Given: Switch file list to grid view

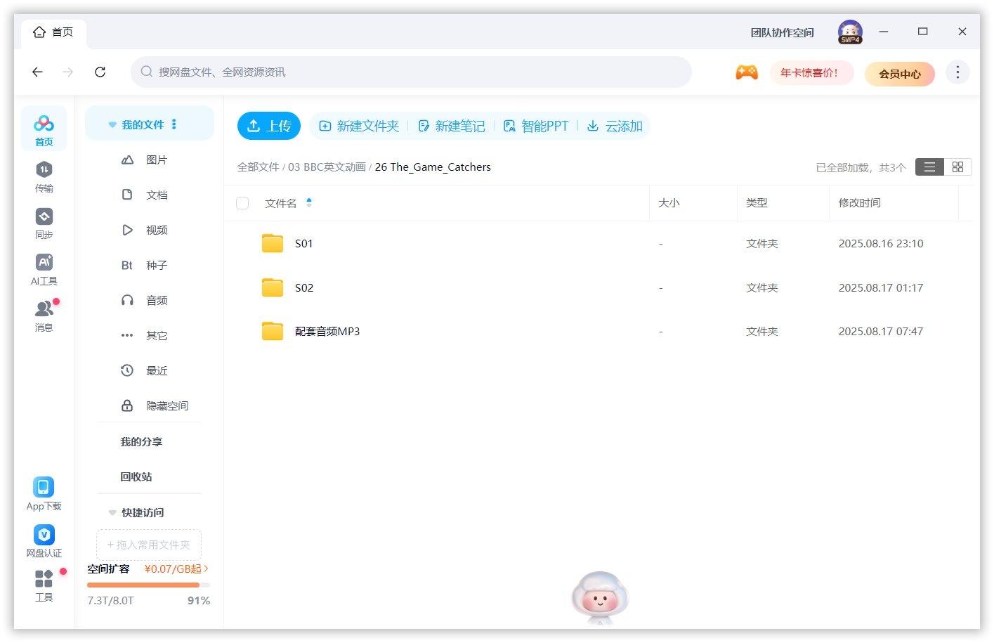Looking at the screenshot, I should (x=957, y=167).
